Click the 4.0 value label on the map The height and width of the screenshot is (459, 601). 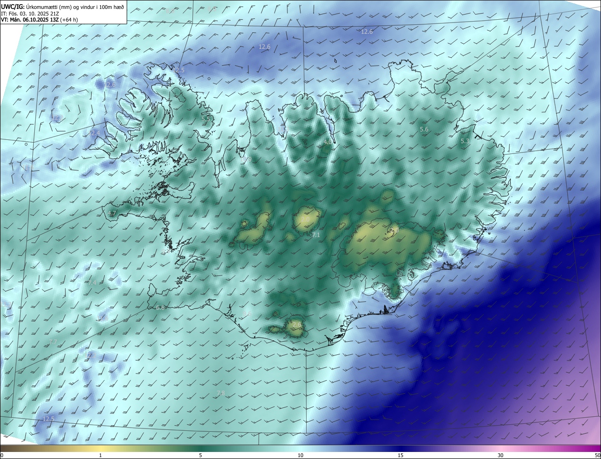tap(327, 142)
